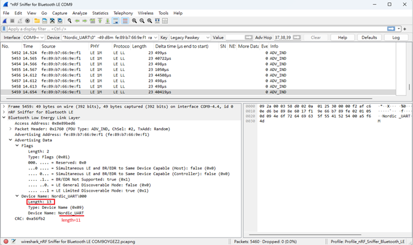Toggle packet list colorization icon
413x245 pixels.
point(125,20)
